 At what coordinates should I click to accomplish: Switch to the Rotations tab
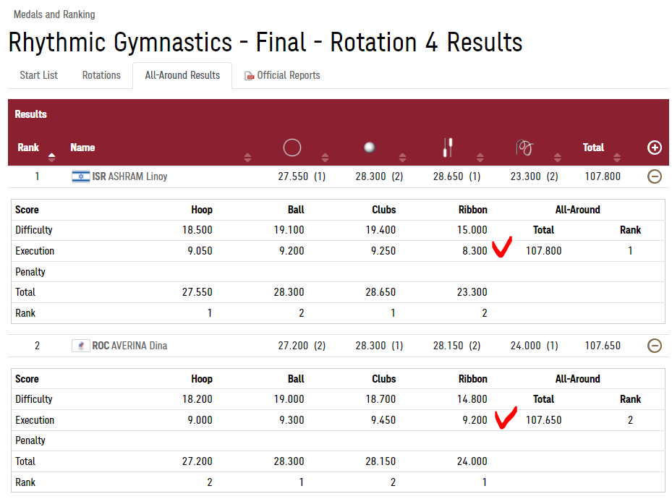[x=101, y=75]
